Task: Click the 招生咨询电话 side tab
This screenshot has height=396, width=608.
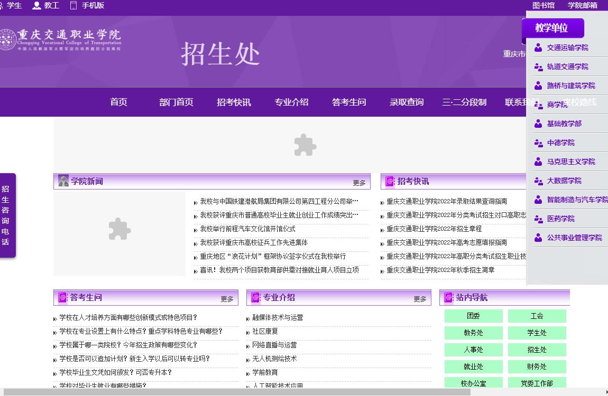Action: [x=7, y=215]
